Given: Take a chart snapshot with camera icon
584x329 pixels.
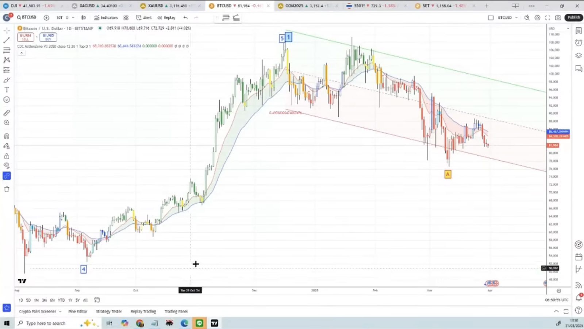Looking at the screenshot, I should 558,17.
